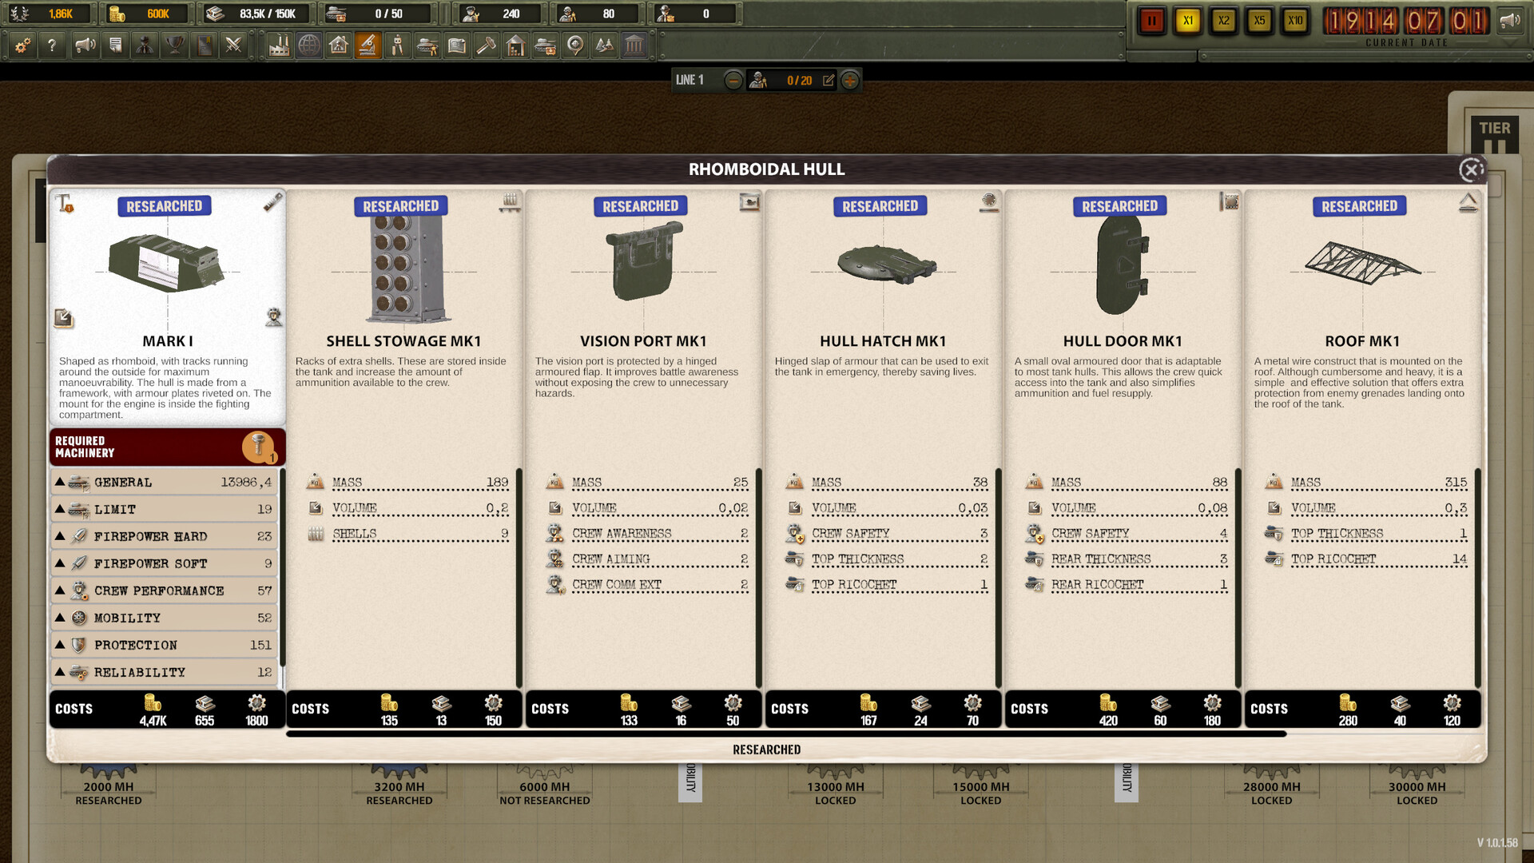The width and height of the screenshot is (1534, 863).
Task: Open the Research microscope panel
Action: (368, 46)
